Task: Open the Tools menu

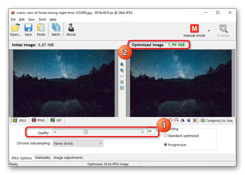Action: (x=42, y=19)
